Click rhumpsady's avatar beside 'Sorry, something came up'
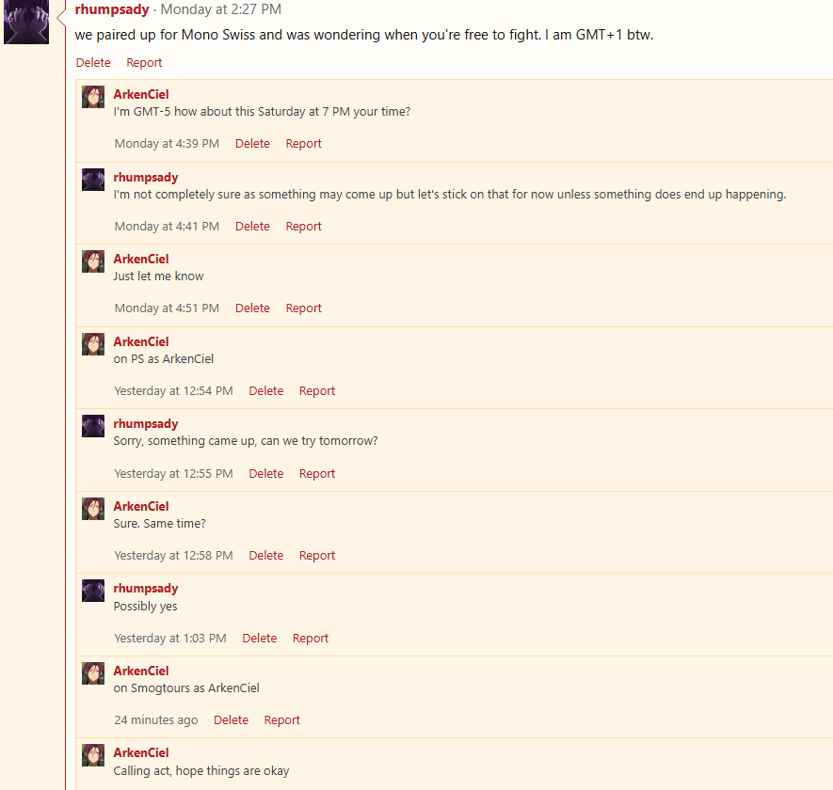Image resolution: width=833 pixels, height=790 pixels. click(93, 426)
